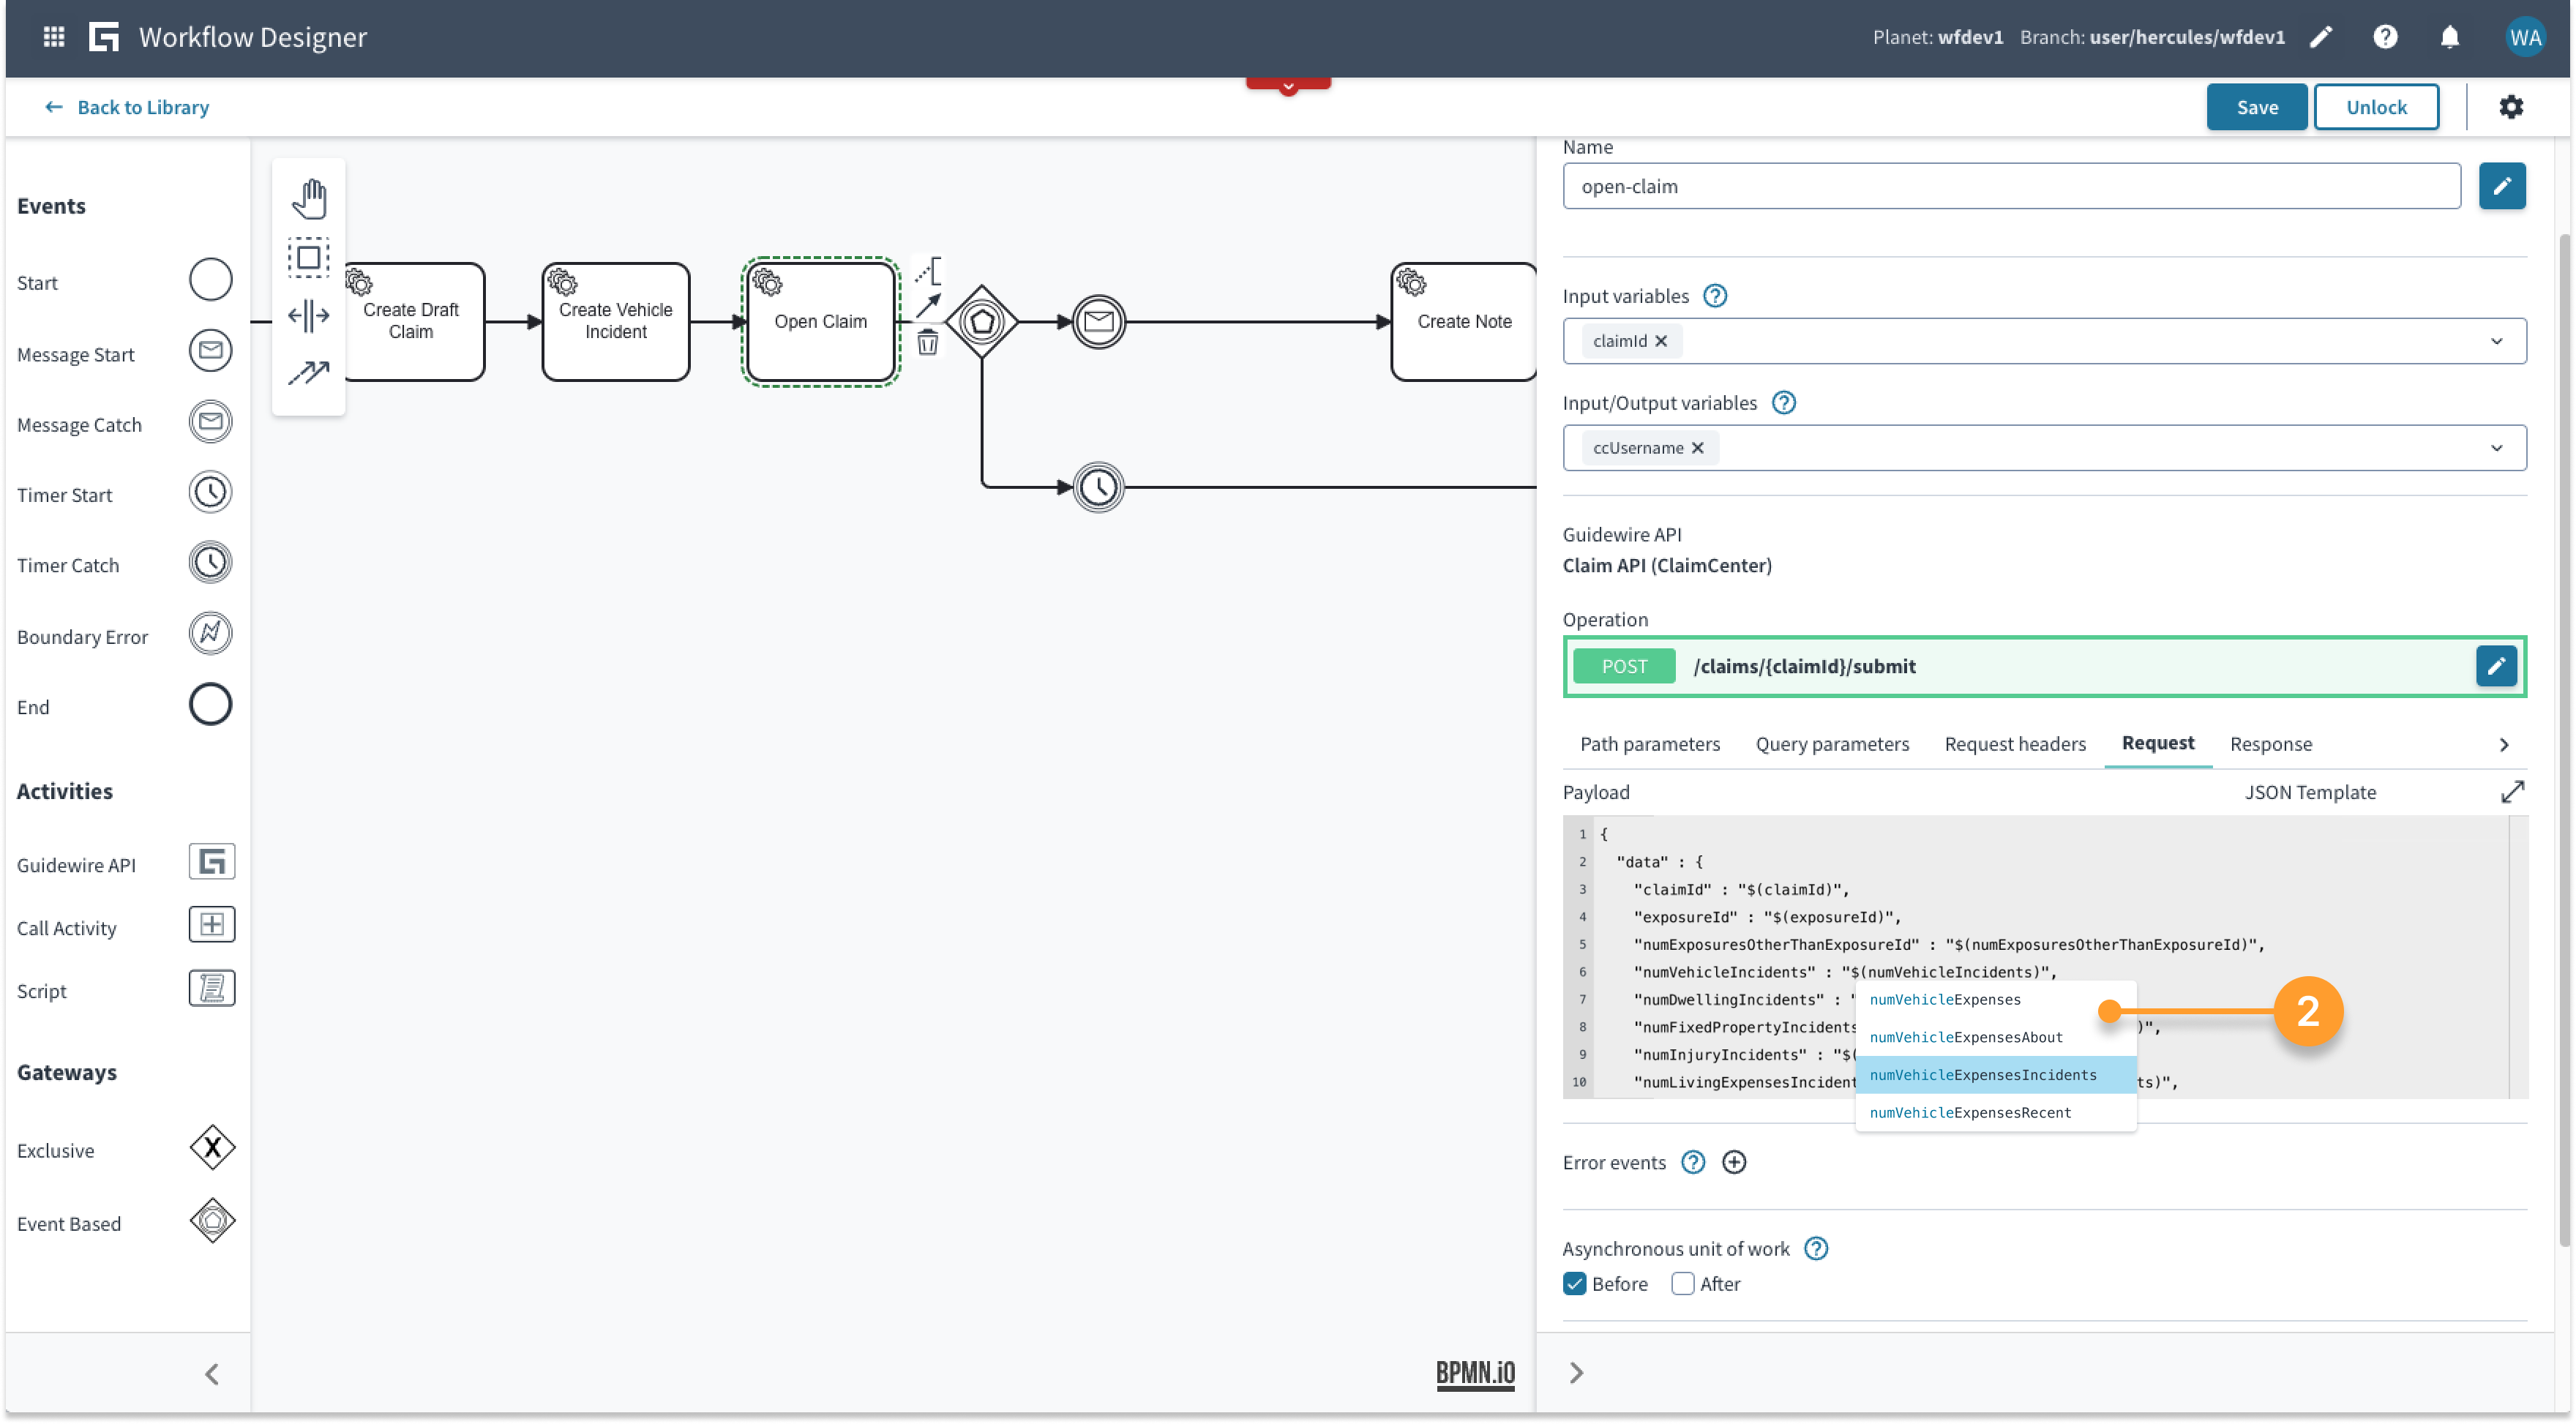This screenshot has height=1424, width=2576.
Task: Remove the claimId input variable chip
Action: tap(1661, 341)
